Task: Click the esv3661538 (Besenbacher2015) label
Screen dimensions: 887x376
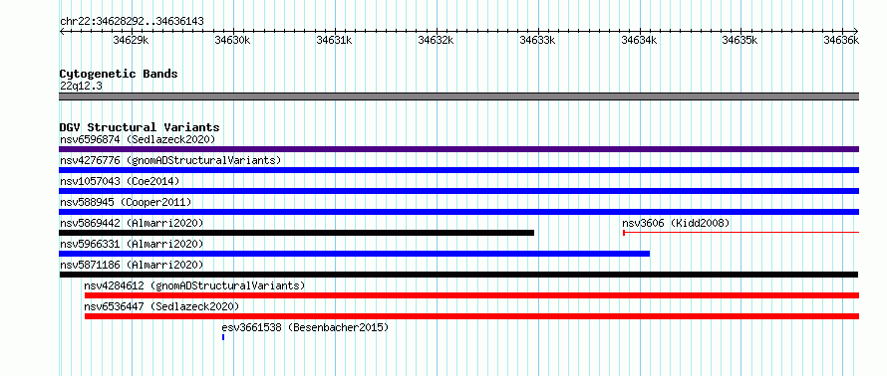Action: (306, 327)
